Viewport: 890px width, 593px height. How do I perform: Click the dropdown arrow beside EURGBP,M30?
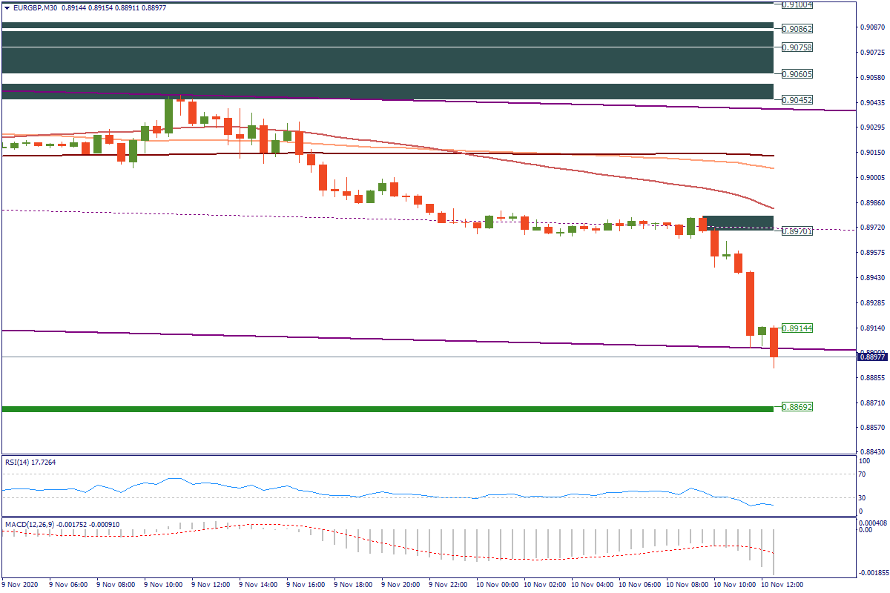7,7
